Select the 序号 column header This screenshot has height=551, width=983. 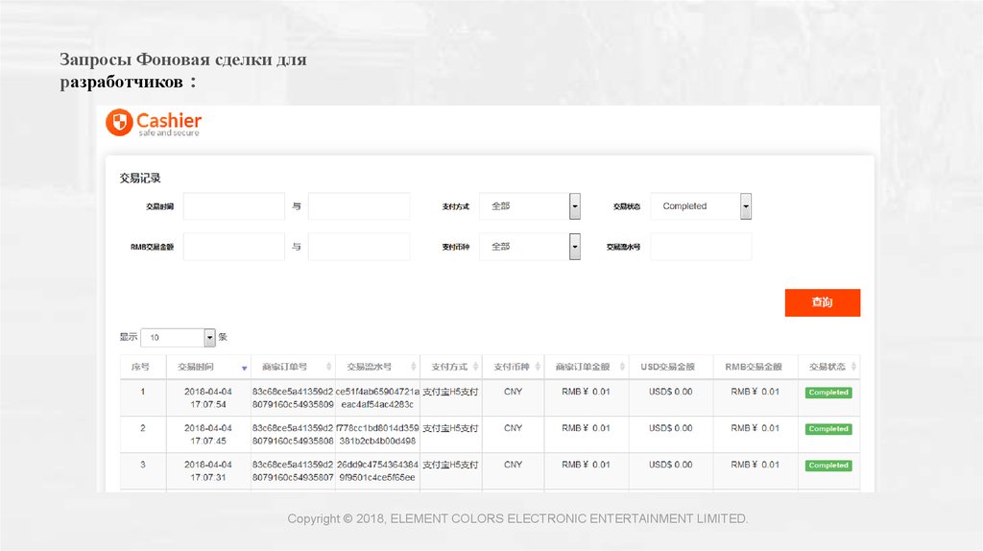pos(141,368)
